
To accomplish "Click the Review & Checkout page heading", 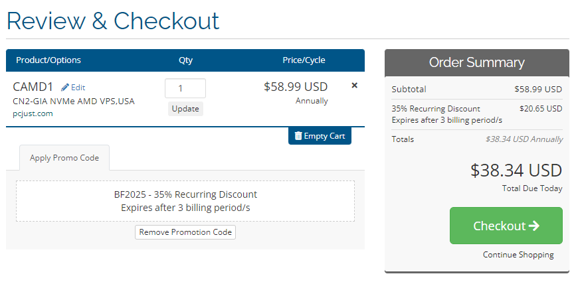I will click(x=113, y=21).
